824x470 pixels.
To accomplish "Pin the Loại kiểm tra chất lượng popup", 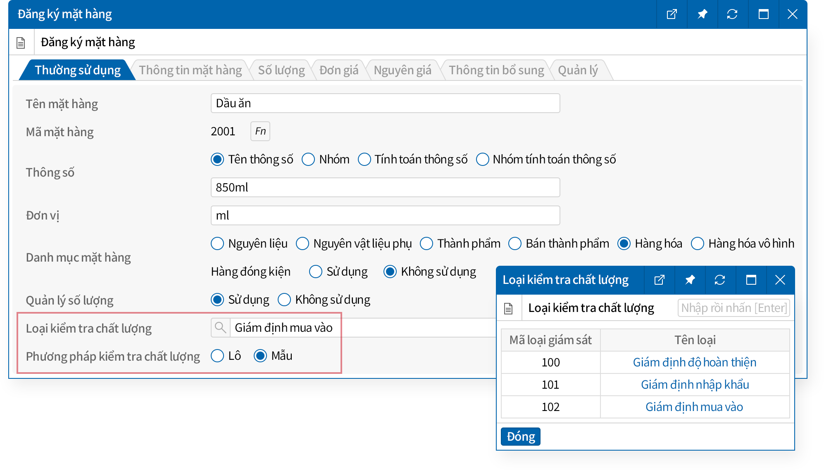I will coord(690,280).
